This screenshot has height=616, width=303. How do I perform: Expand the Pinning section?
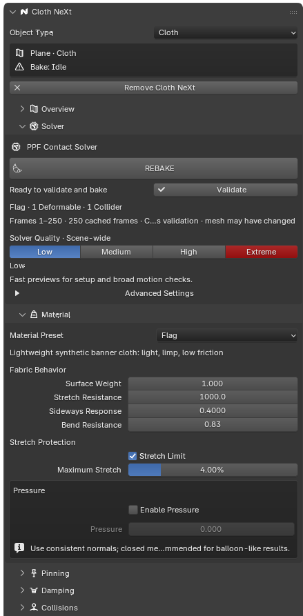point(22,573)
